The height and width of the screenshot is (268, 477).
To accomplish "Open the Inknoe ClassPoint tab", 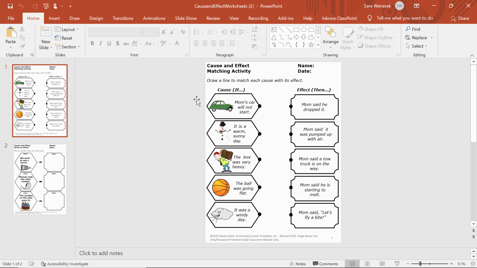I will coord(339,18).
